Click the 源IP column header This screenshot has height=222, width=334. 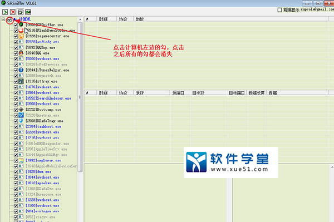point(151,92)
